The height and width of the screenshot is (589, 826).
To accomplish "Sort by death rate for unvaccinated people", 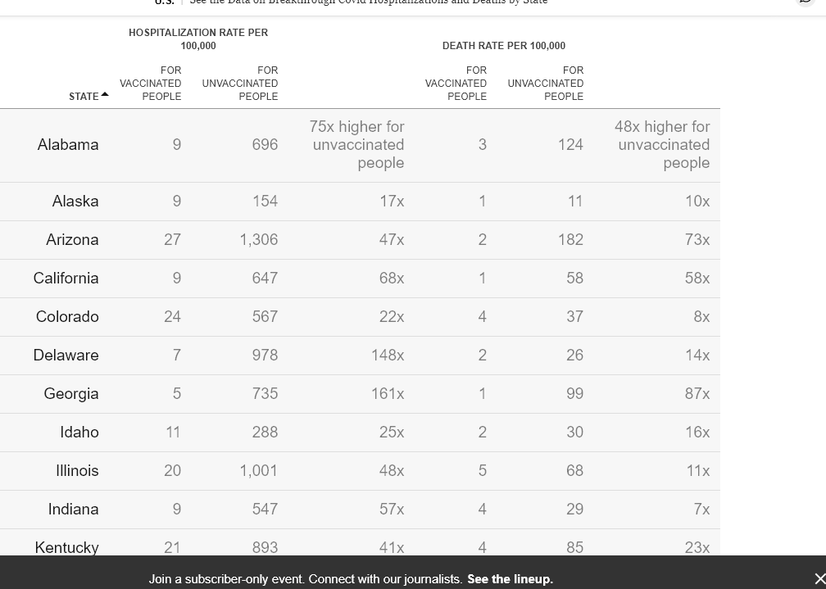I will coord(546,84).
